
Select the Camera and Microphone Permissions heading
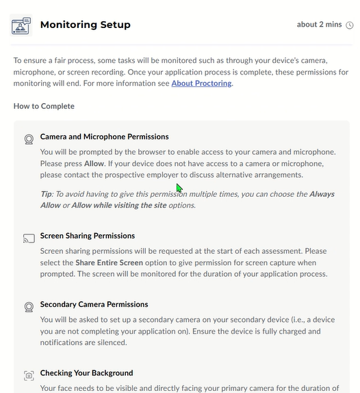105,137
